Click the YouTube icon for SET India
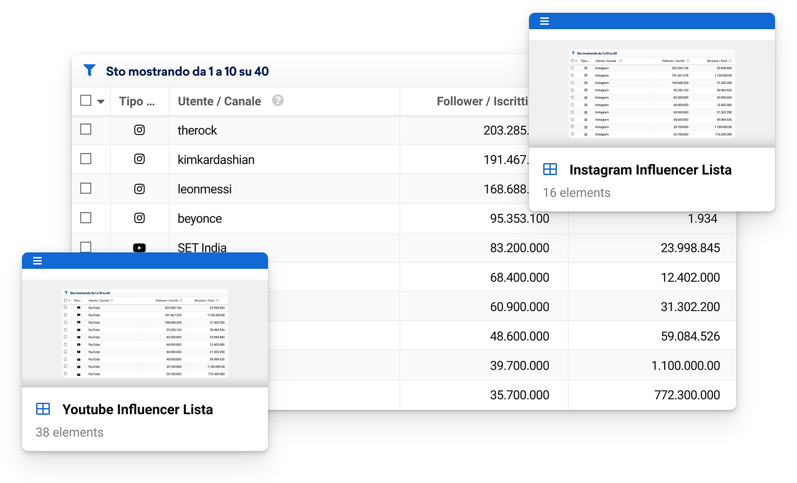Viewport: 797px width, 483px height. point(139,248)
